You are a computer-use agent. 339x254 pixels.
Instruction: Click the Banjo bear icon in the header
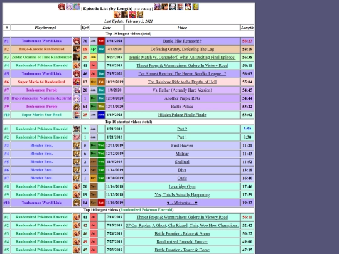click(164, 7)
